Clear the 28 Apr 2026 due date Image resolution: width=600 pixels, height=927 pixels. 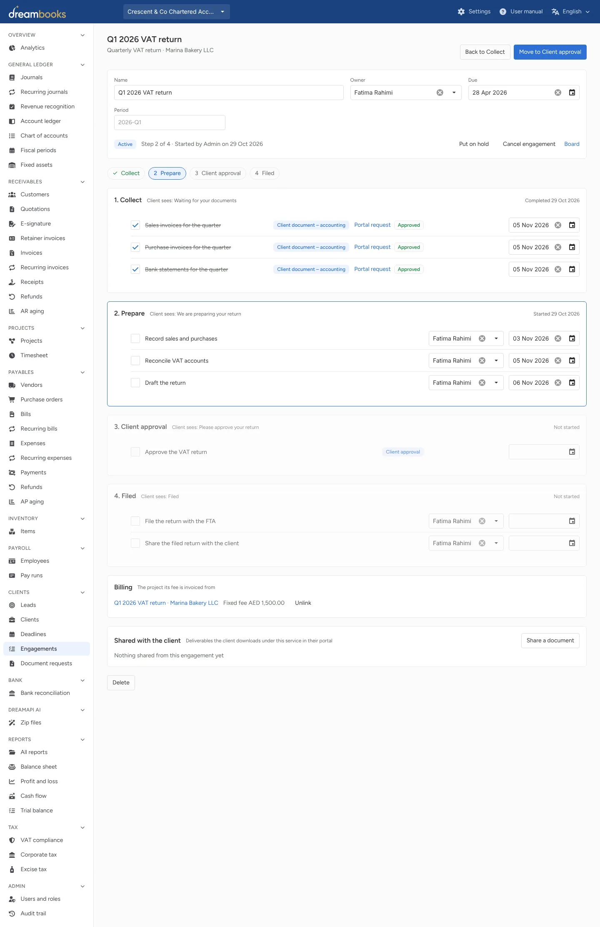point(558,93)
